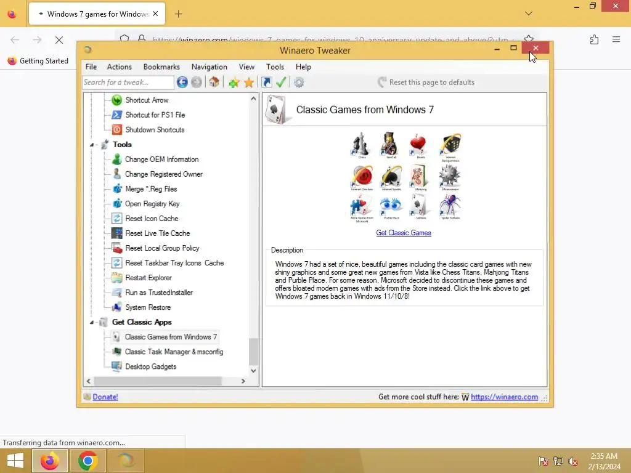
Task: Open the Navigation menu
Action: click(x=210, y=67)
